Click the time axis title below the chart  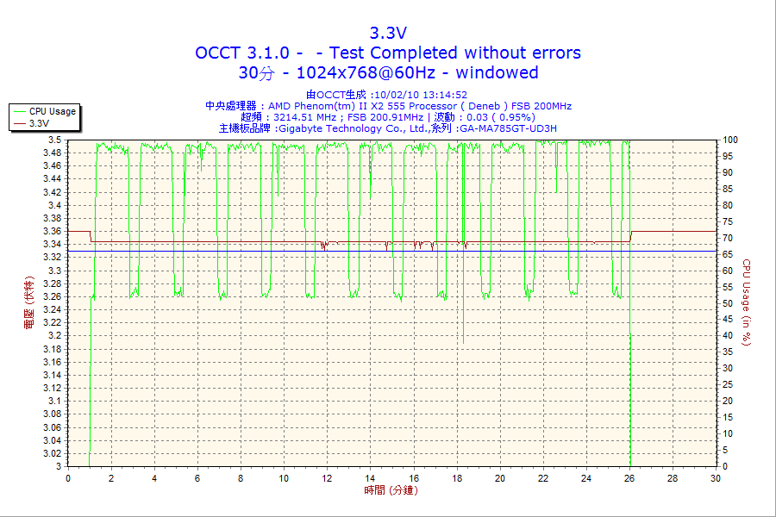[391, 490]
